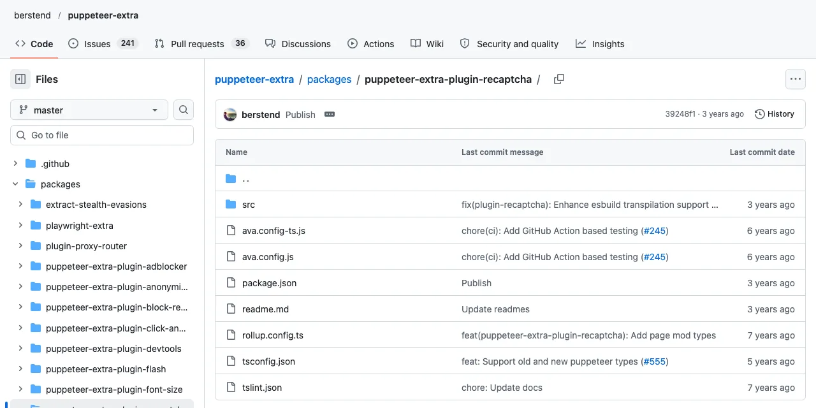Open the Issues tab

click(103, 44)
